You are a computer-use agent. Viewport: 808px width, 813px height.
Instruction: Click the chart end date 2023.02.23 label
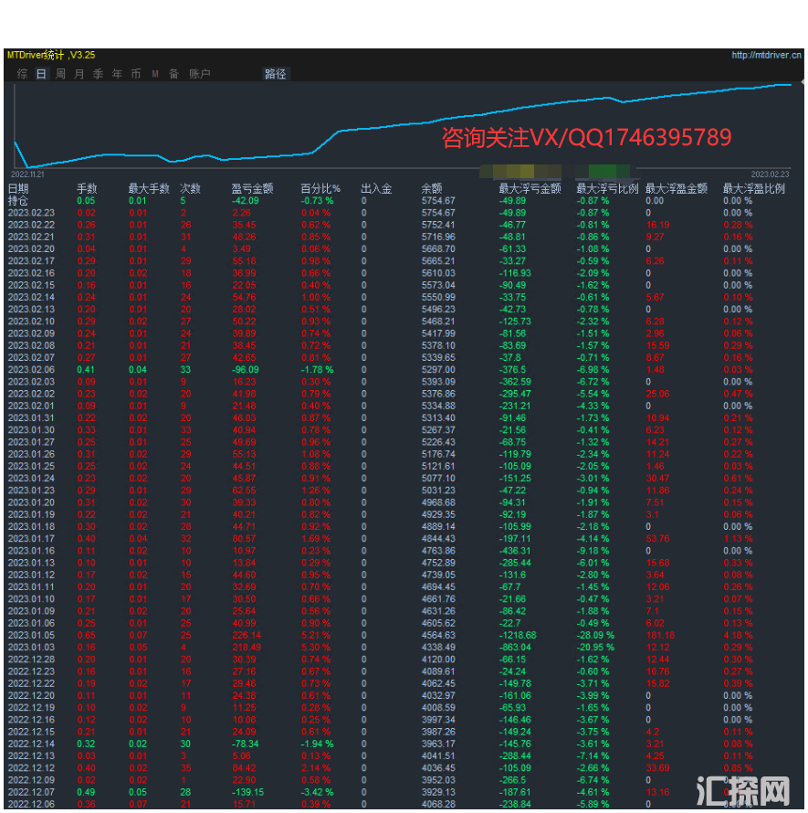(x=771, y=174)
